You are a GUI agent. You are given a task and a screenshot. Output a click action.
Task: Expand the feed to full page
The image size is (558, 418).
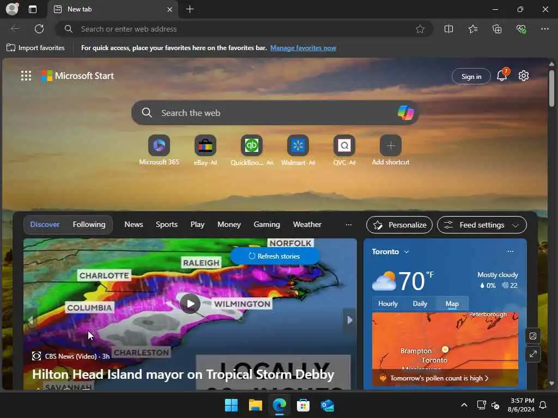[533, 354]
